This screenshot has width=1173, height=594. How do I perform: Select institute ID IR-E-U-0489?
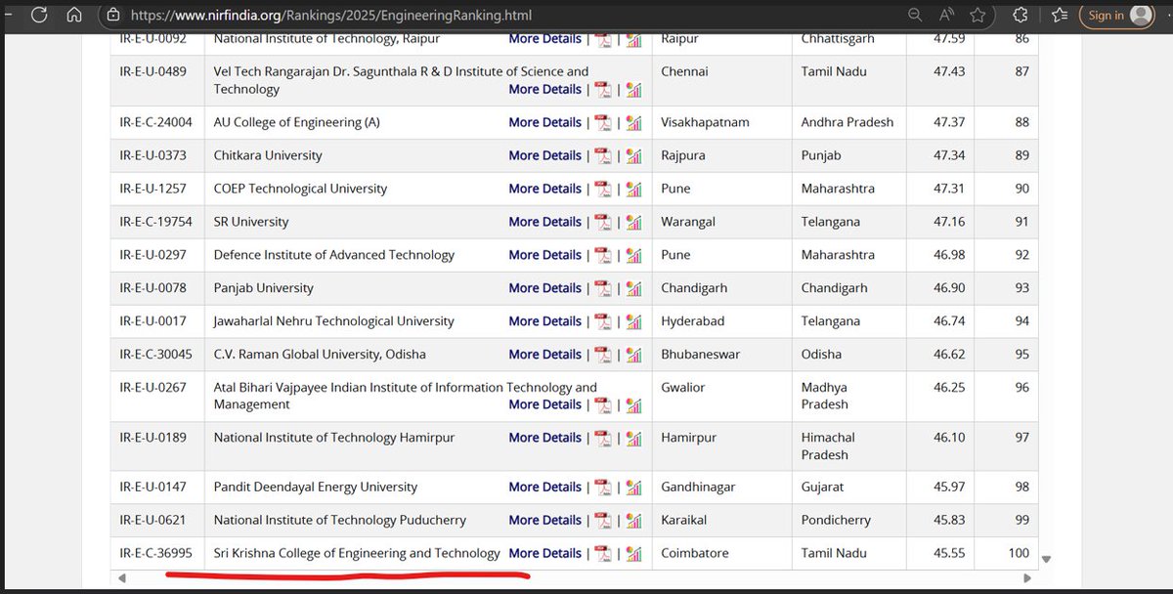(x=153, y=71)
